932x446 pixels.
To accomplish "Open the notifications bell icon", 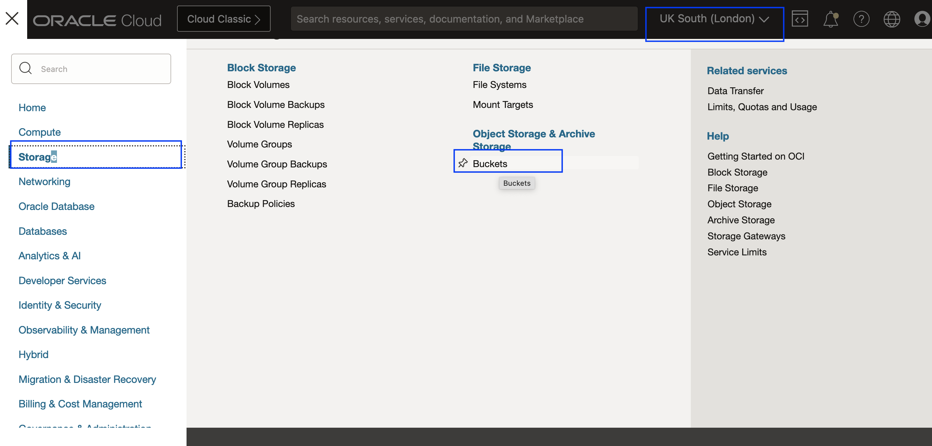I will (x=831, y=19).
